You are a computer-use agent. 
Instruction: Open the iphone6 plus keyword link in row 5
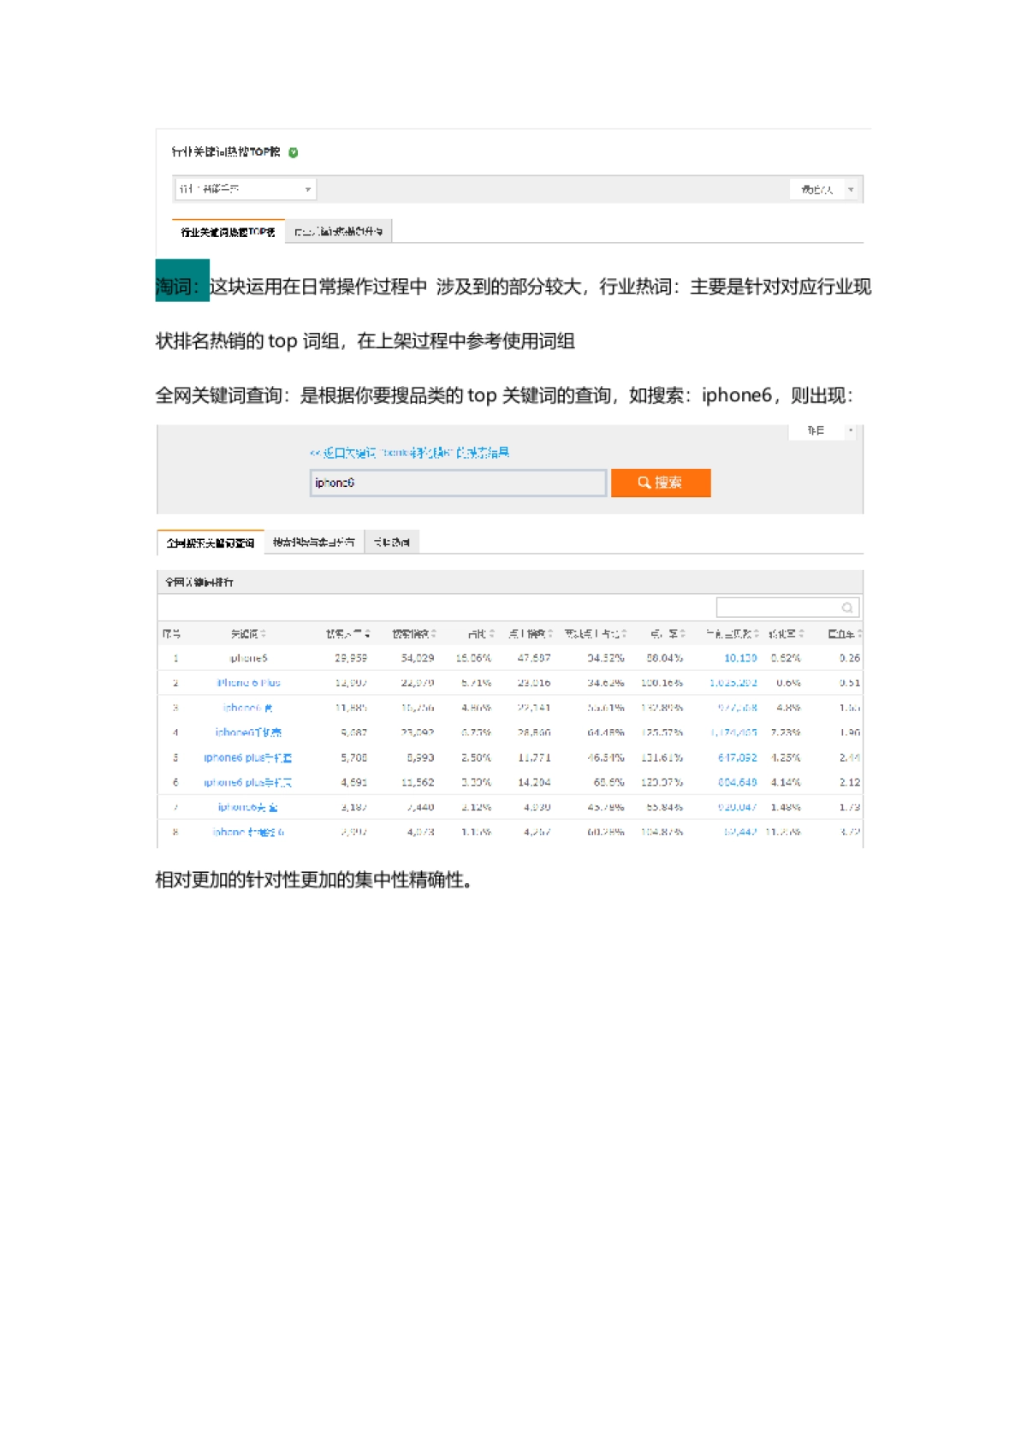point(248,758)
